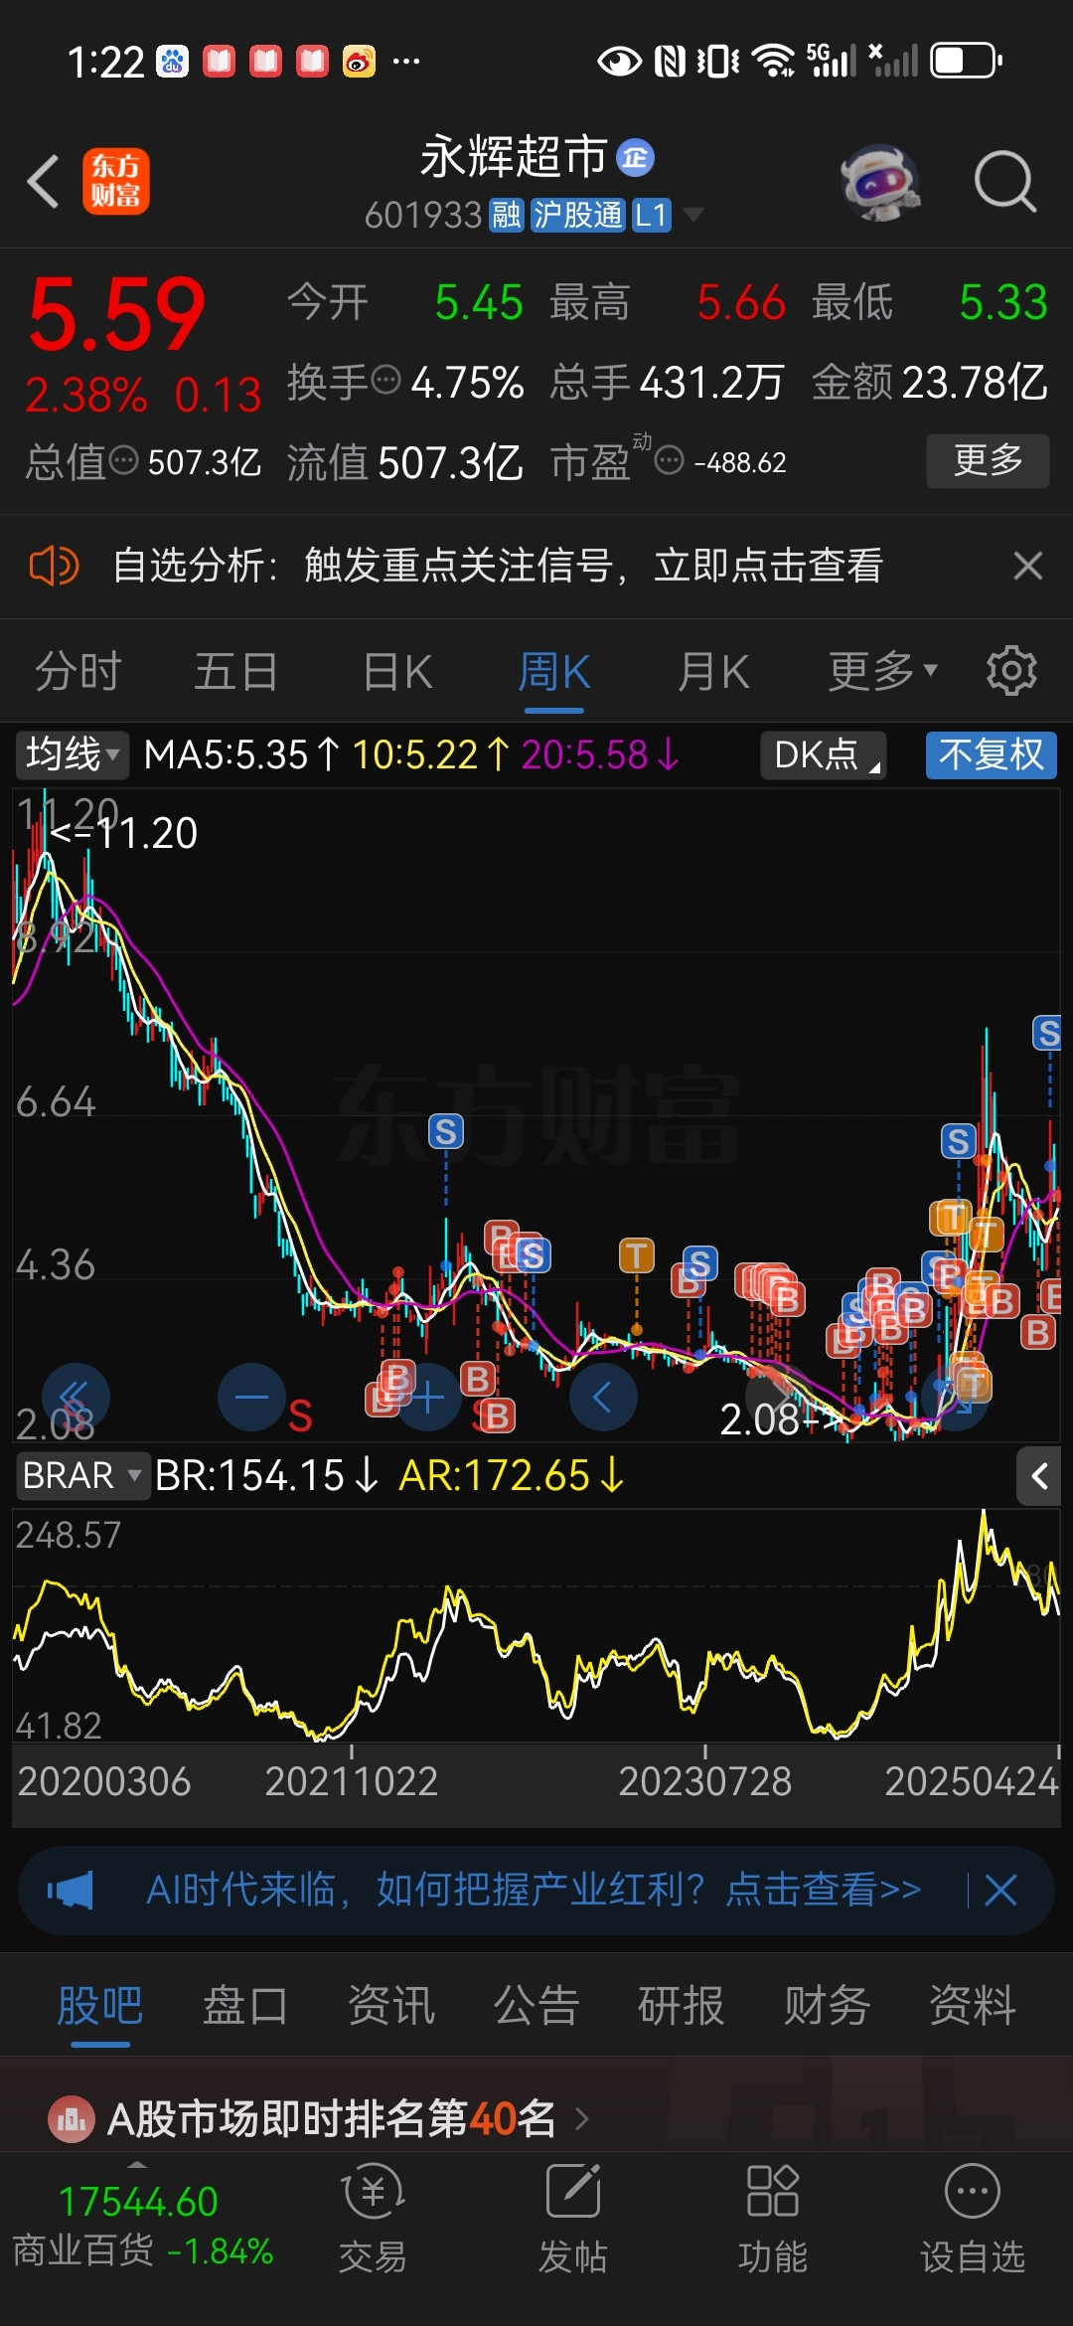This screenshot has height=2326, width=1073.
Task: Tap the 市盈 info icon
Action: [670, 460]
